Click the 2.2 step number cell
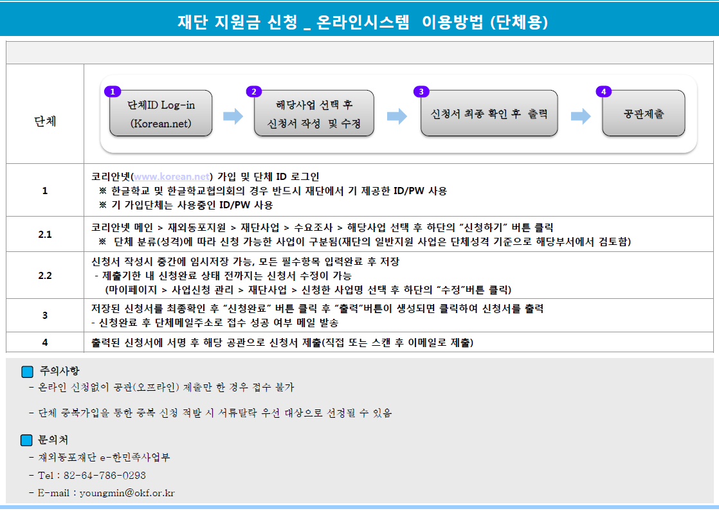Viewport: 719px width, 511px height. point(45,275)
